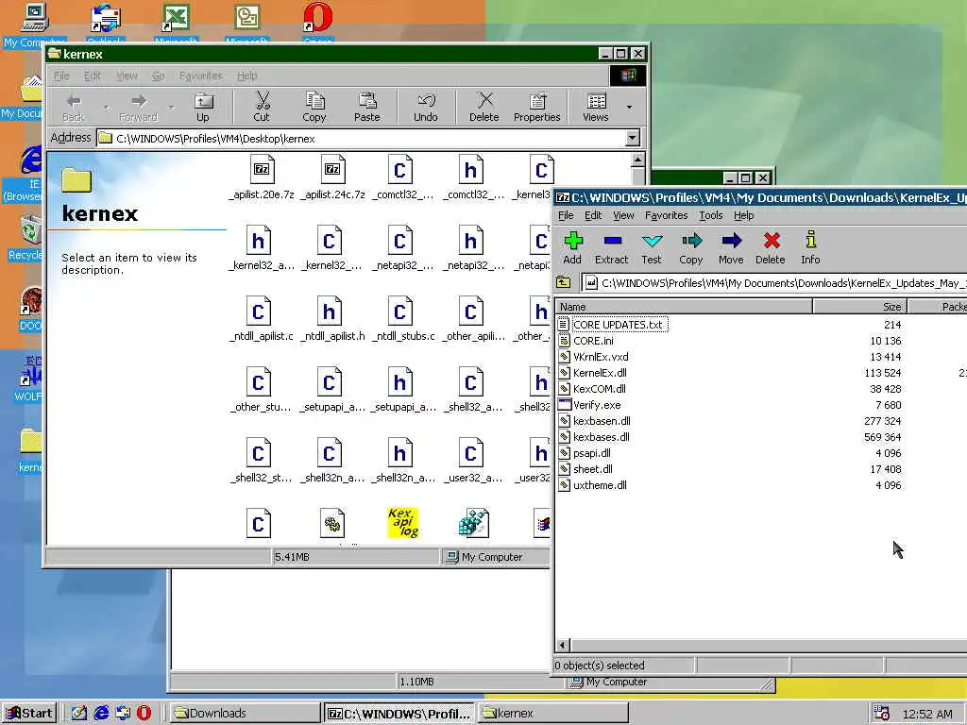Select the _ntdll_apilist.c file icon

pyautogui.click(x=259, y=312)
